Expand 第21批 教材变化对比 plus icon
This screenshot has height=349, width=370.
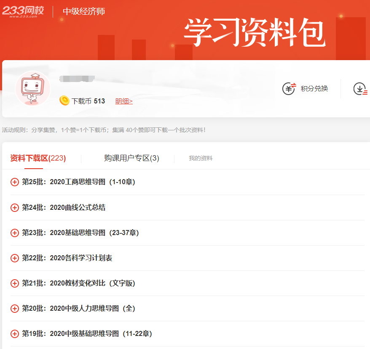(x=15, y=283)
